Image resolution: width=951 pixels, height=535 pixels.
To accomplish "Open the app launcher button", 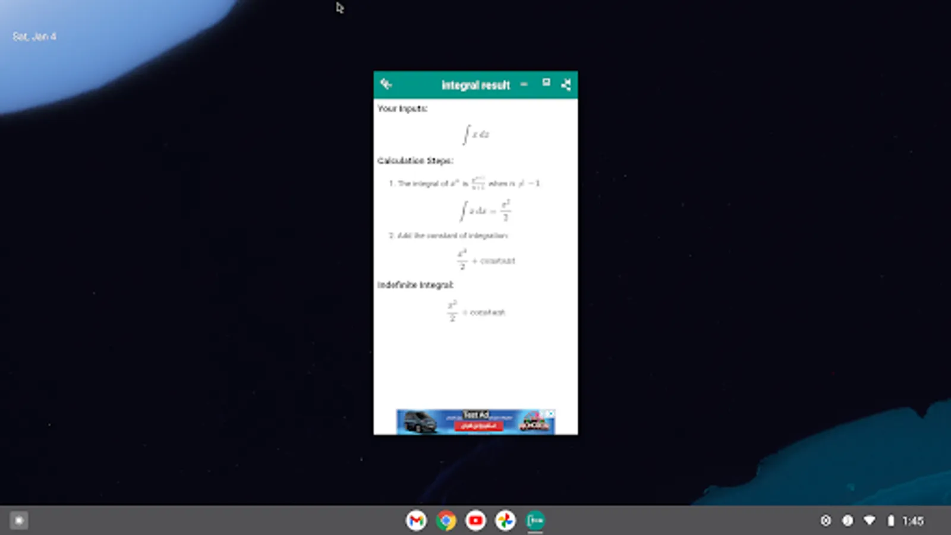I will pos(19,520).
